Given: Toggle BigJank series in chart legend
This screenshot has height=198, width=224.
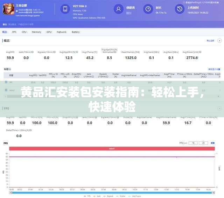Looking at the screenshot, I should (x=108, y=196).
